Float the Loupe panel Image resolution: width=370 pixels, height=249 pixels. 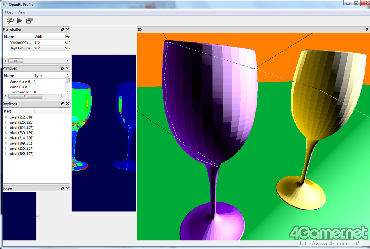click(63, 188)
